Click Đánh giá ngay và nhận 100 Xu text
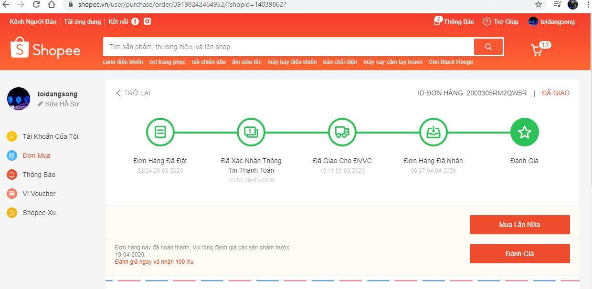 (154, 262)
